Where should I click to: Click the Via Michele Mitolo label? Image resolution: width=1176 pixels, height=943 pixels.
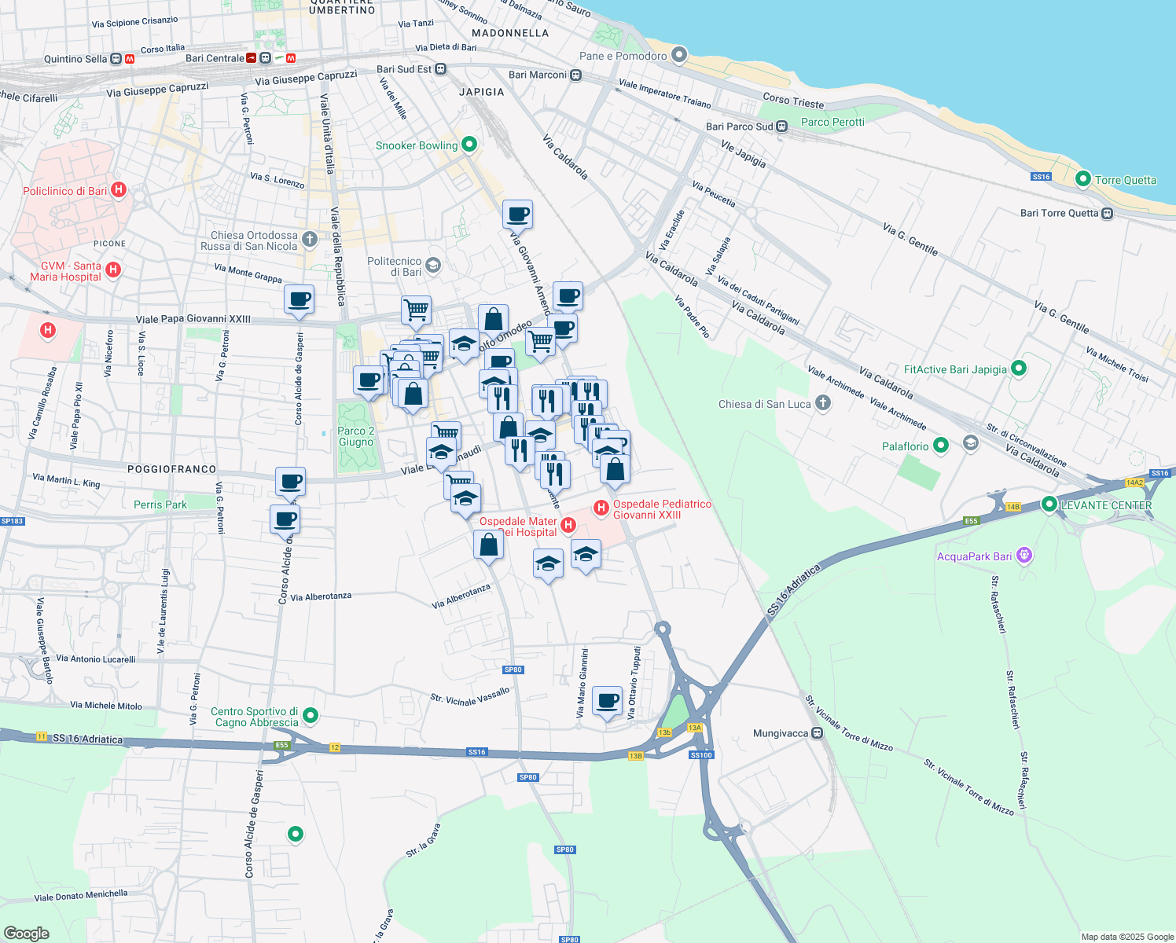(106, 706)
